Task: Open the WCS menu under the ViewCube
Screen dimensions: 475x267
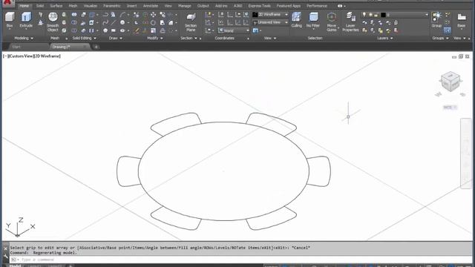Action: coord(450,107)
